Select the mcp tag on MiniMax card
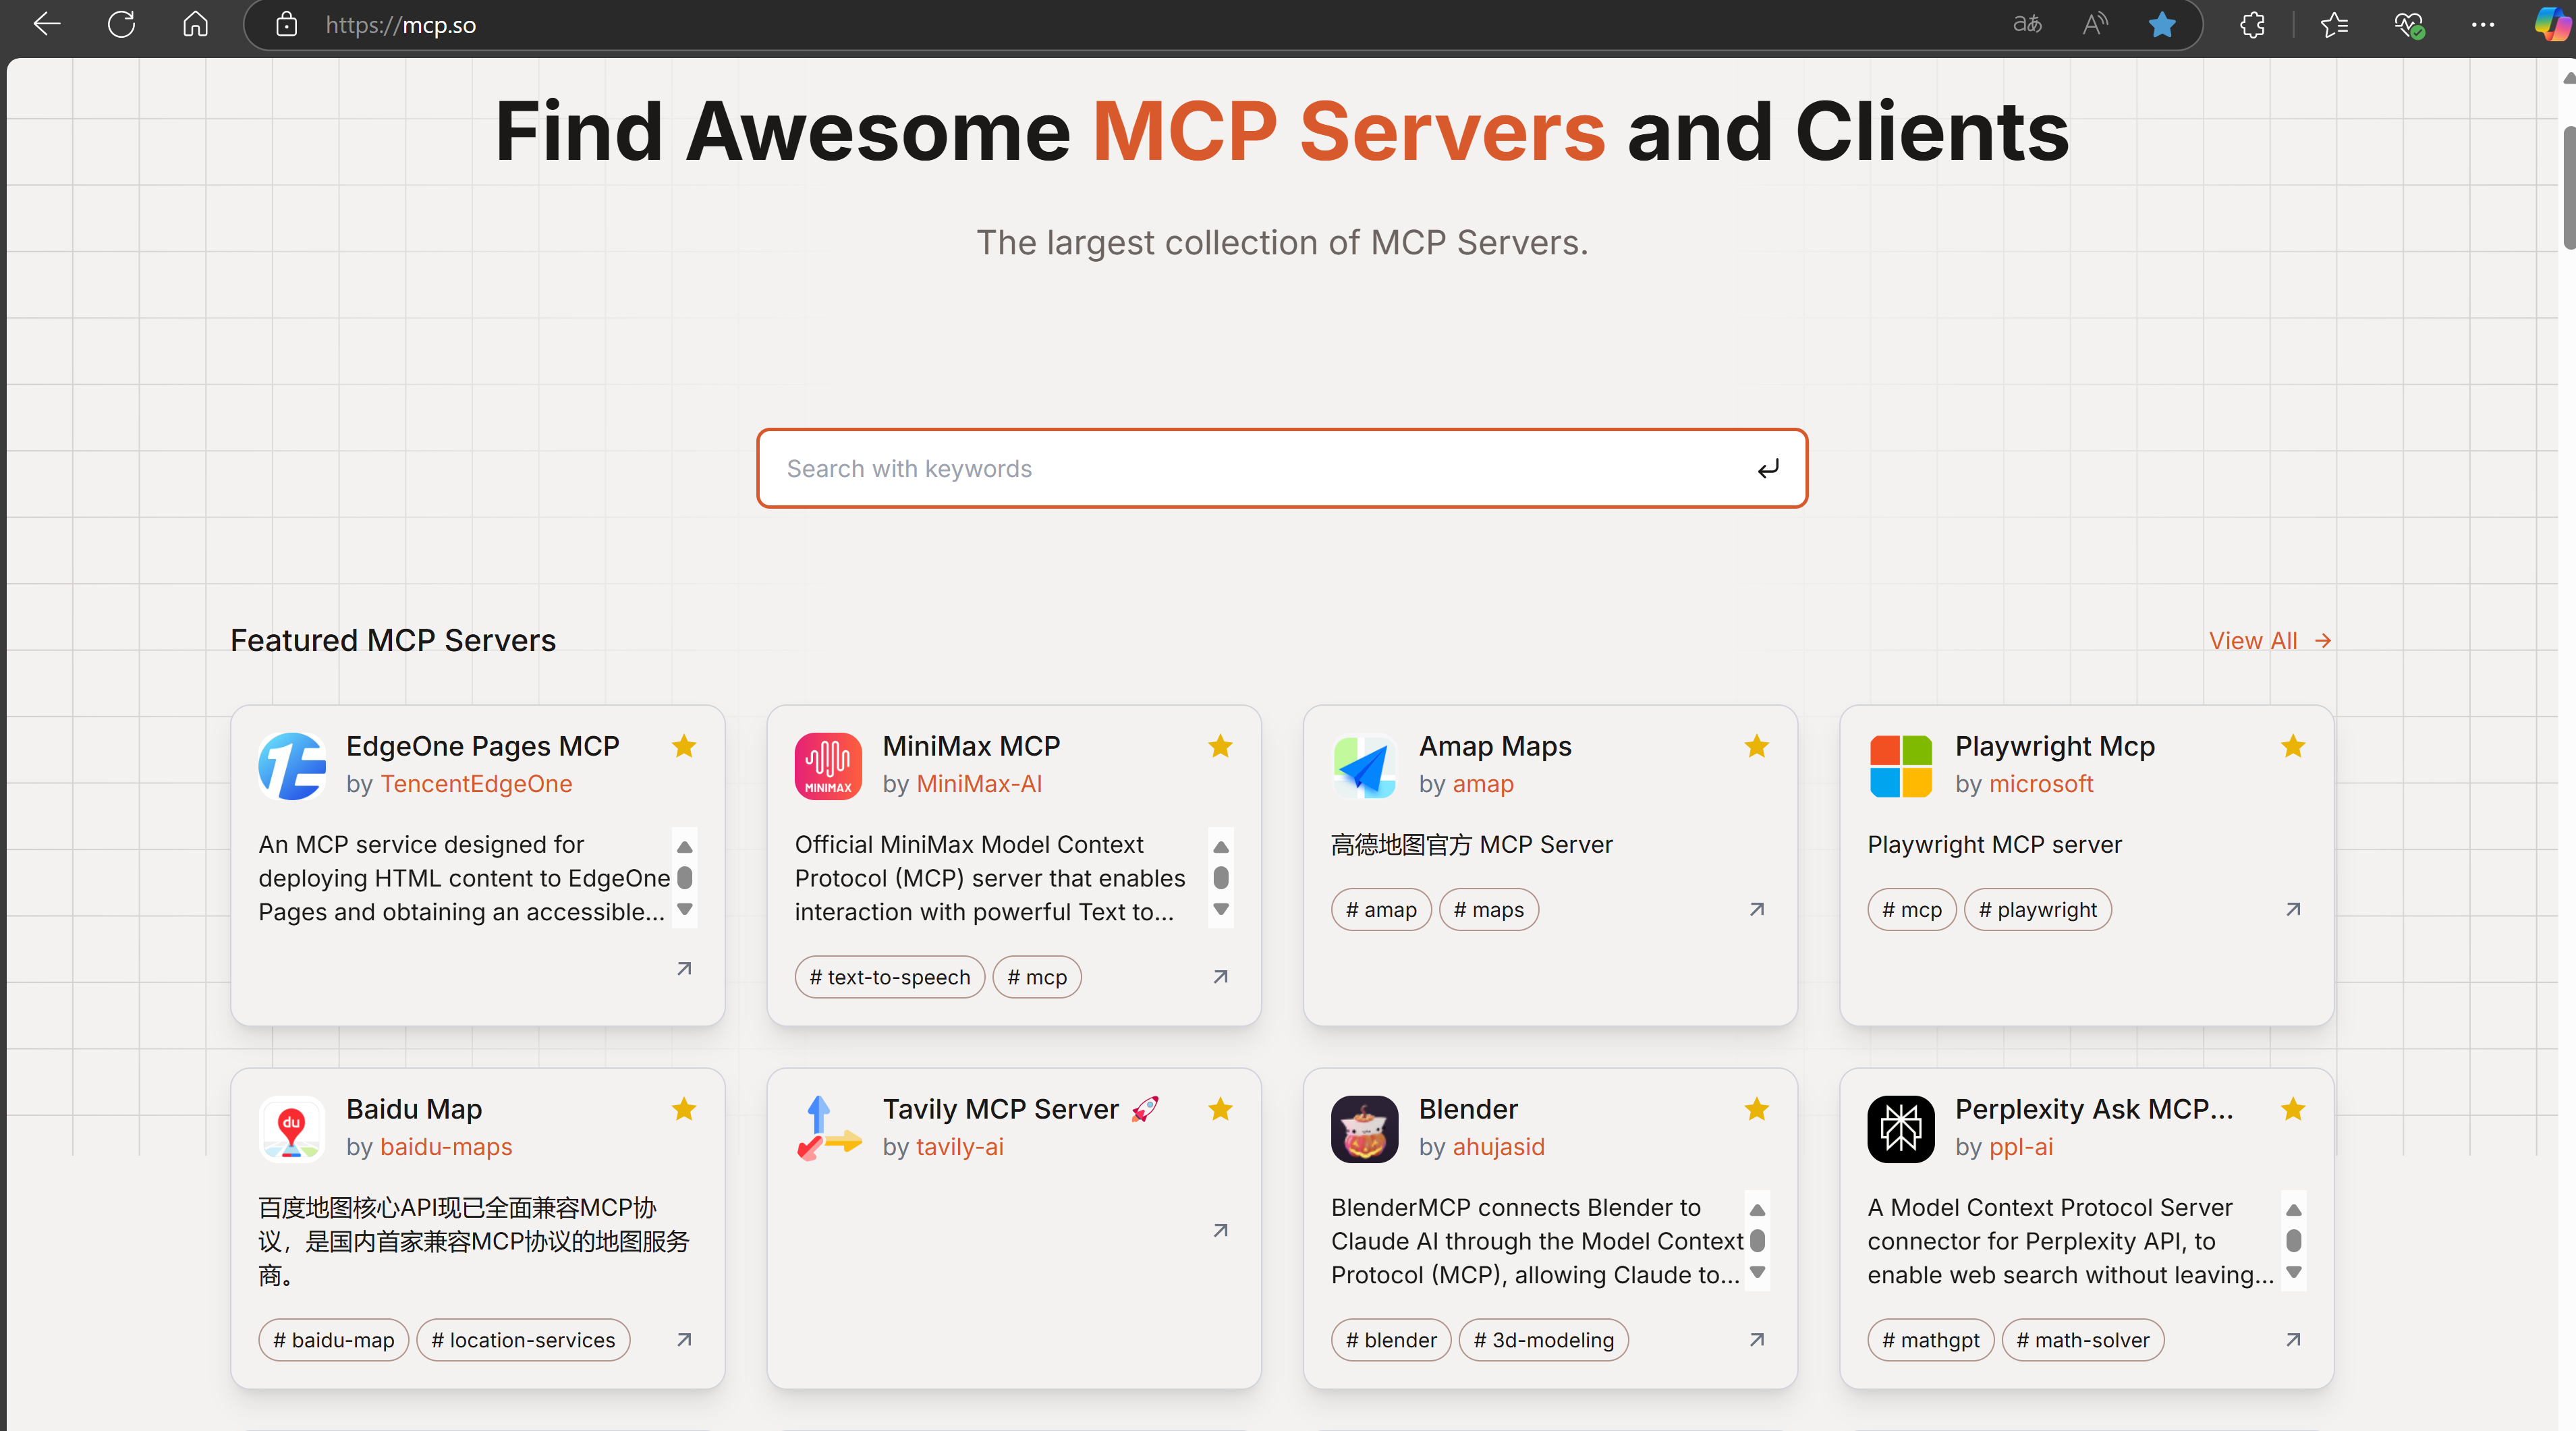This screenshot has width=2576, height=1431. coord(1037,977)
